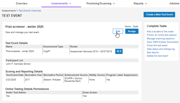Click Yes under Audio Test Admin
The width and height of the screenshot is (180, 103).
coord(8,96)
